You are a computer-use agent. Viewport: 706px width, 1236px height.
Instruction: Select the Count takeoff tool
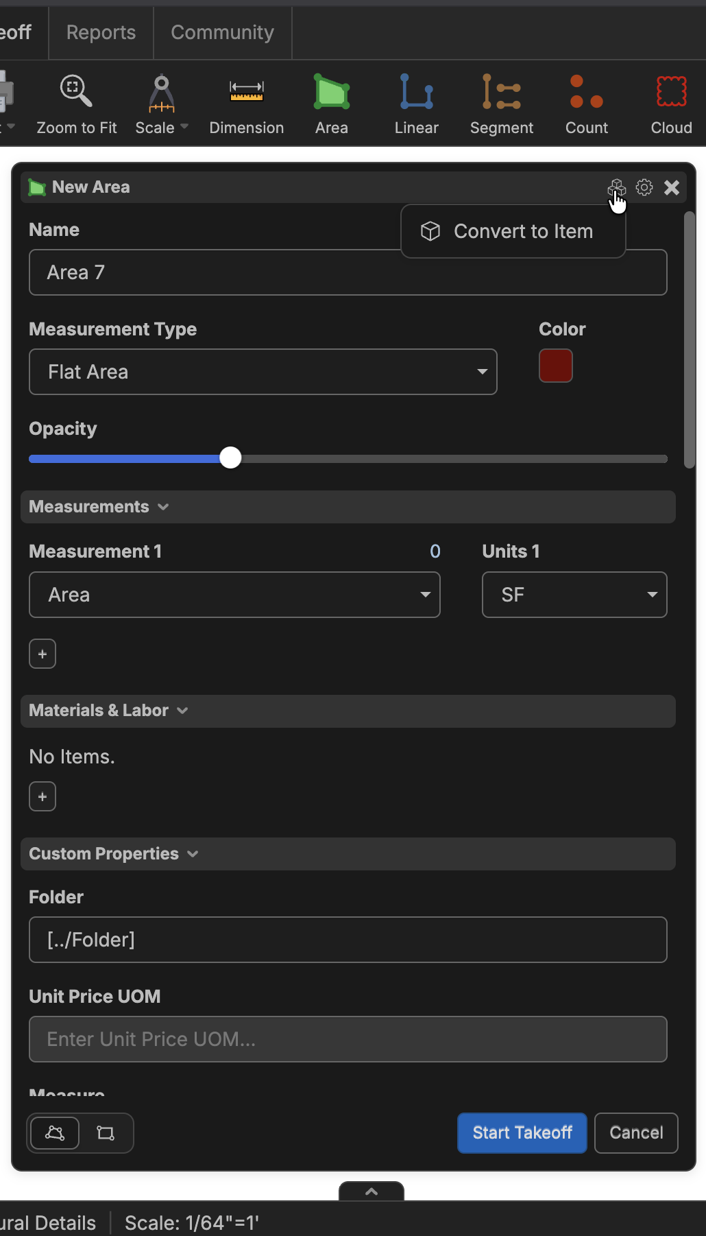(586, 104)
